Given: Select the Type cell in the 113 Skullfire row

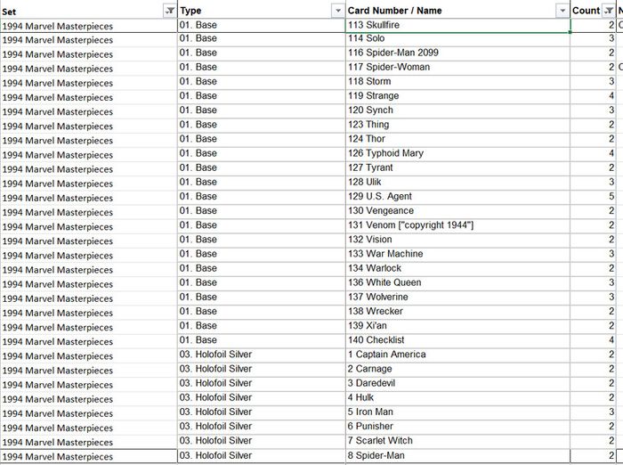Looking at the screenshot, I should click(262, 25).
